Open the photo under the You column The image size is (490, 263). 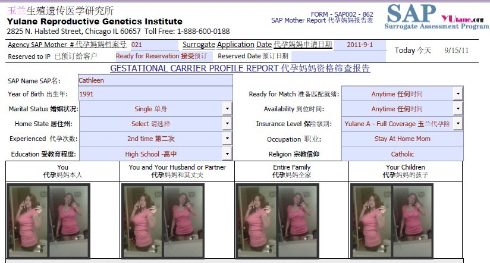[x=48, y=221]
